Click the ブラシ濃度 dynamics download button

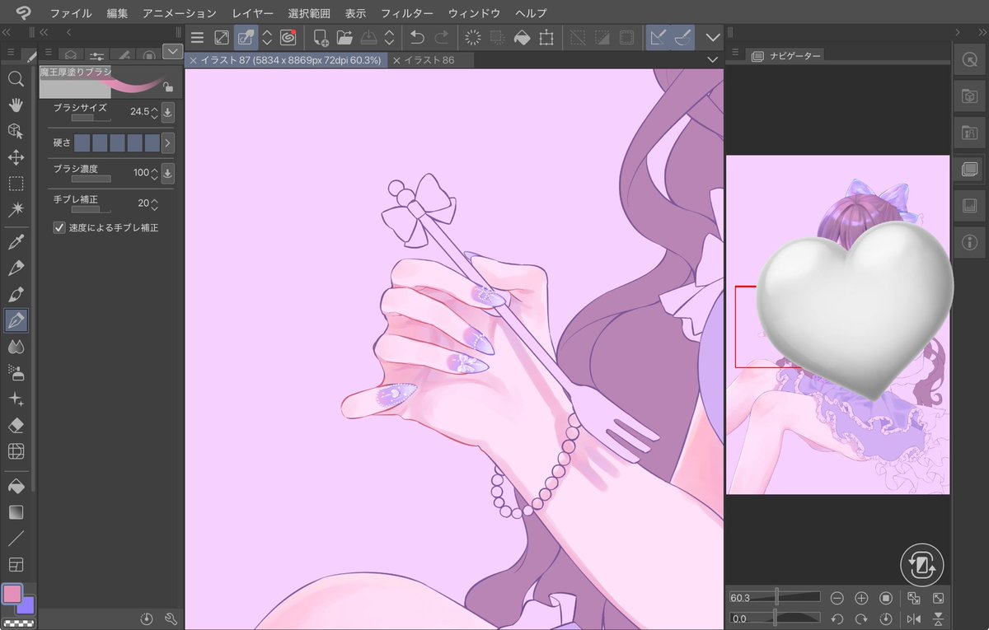click(166, 173)
